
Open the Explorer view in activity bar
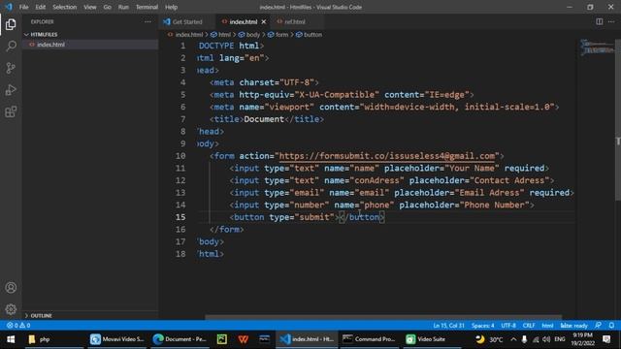tap(11, 24)
